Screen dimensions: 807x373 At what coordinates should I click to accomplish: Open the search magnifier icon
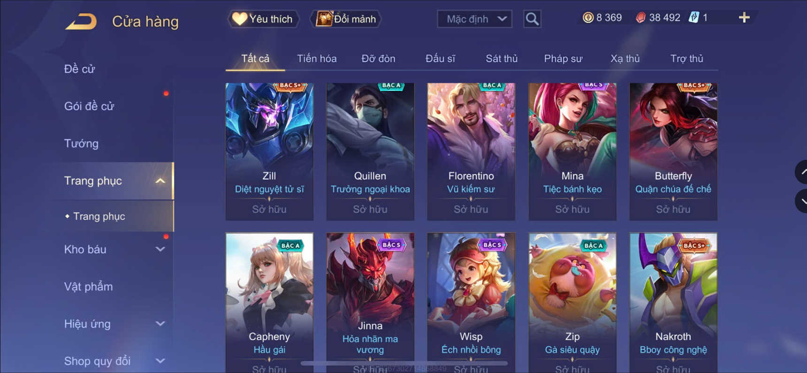click(532, 19)
